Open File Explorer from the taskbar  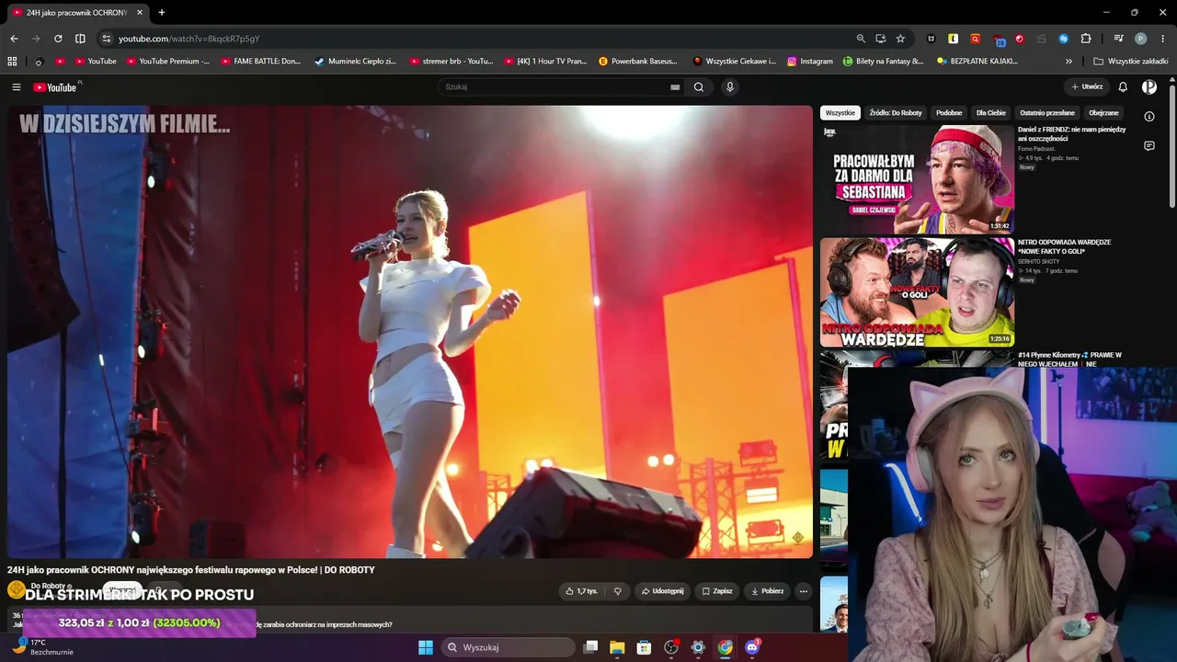(617, 647)
